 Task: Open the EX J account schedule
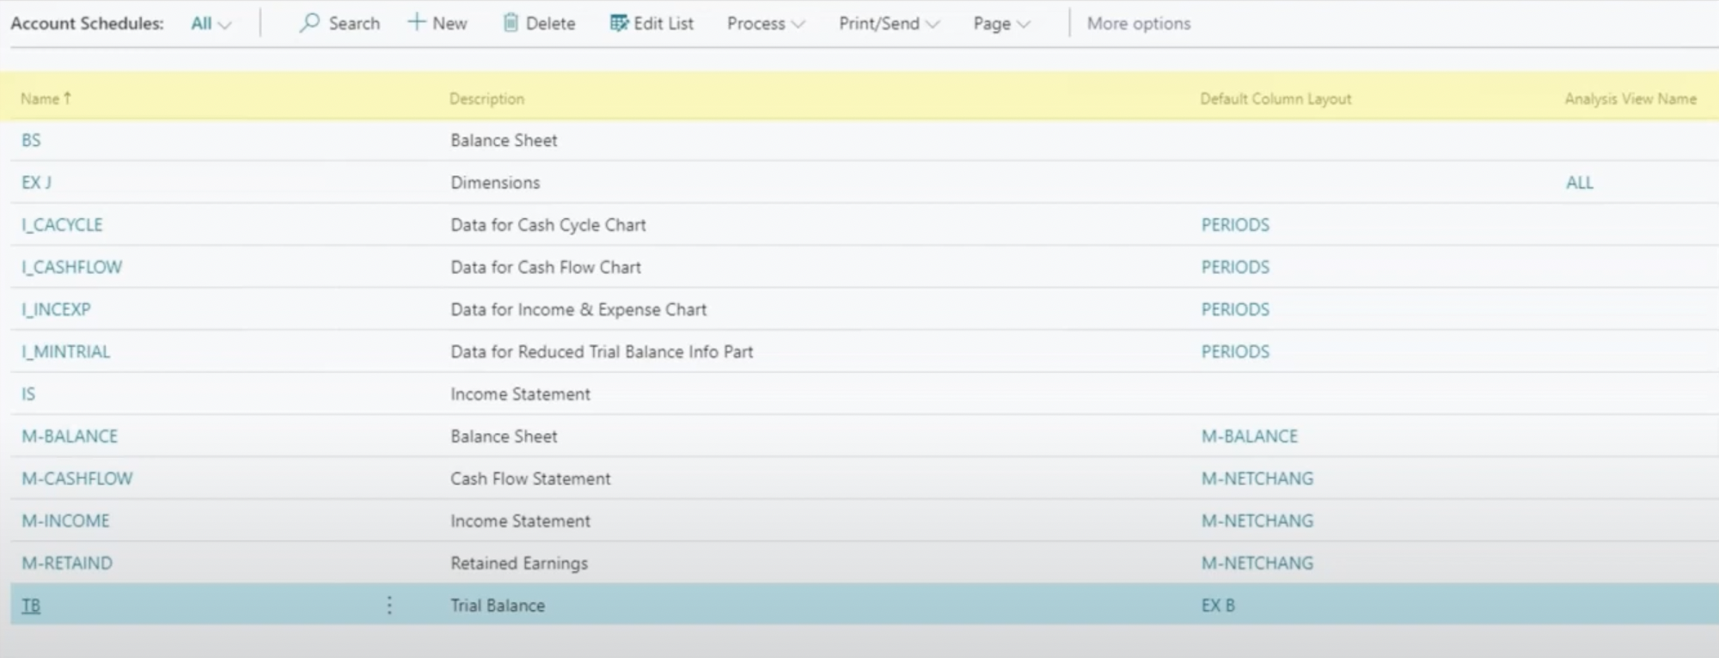(x=37, y=182)
